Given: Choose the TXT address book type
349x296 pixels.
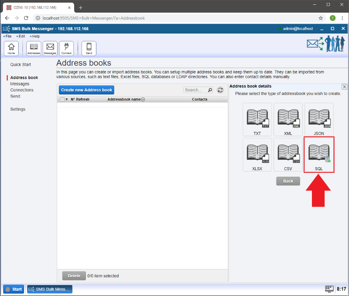Looking at the screenshot, I should click(257, 119).
